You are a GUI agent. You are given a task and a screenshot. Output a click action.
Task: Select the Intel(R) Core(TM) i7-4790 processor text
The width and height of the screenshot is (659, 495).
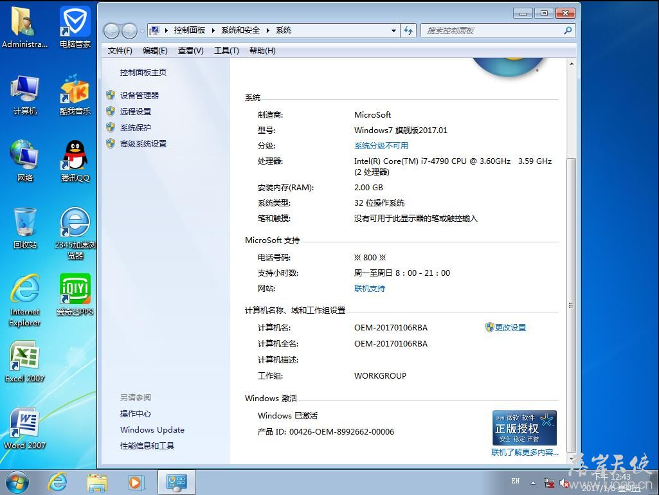pos(453,166)
